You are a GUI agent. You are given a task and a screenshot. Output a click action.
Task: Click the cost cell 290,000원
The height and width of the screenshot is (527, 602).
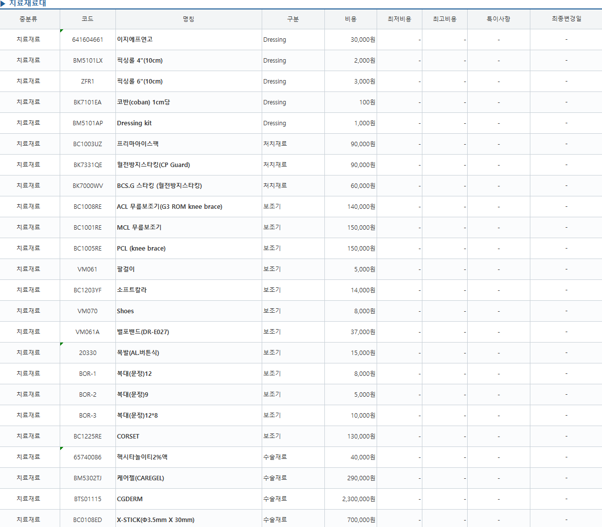(x=351, y=478)
